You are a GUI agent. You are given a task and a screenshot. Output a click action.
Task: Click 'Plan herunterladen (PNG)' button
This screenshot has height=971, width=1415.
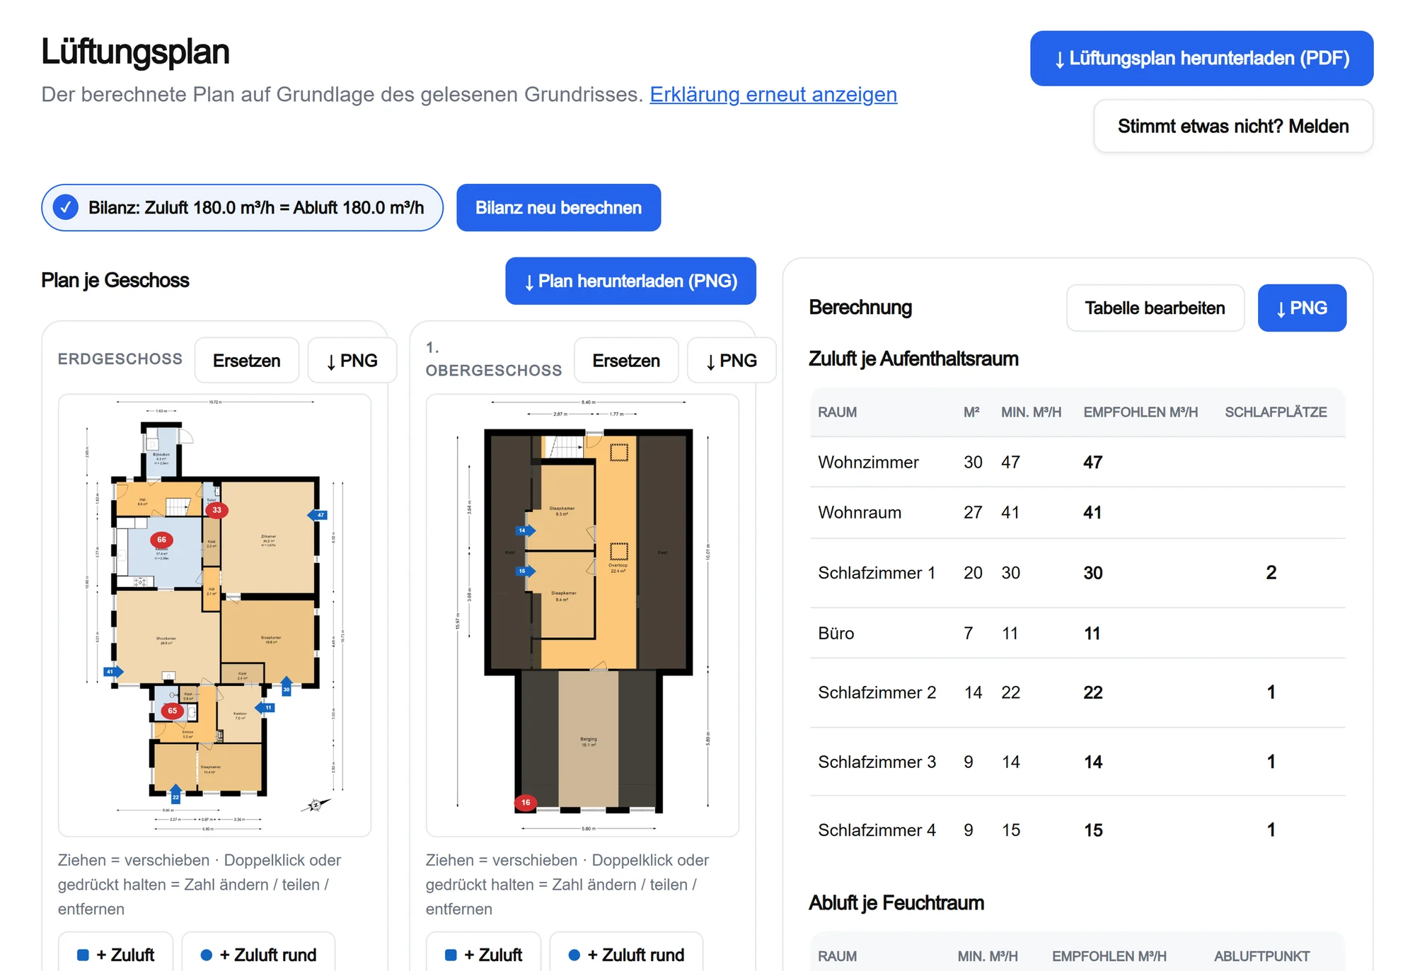click(x=630, y=281)
